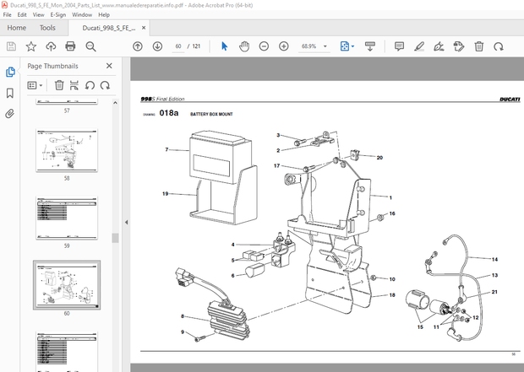Image resolution: width=524 pixels, height=372 pixels.
Task: Activate the Selection arrow tool
Action: [x=224, y=46]
